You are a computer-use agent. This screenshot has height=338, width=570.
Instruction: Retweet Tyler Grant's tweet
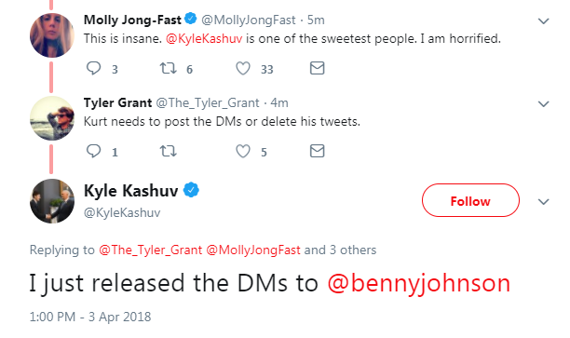pos(169,151)
